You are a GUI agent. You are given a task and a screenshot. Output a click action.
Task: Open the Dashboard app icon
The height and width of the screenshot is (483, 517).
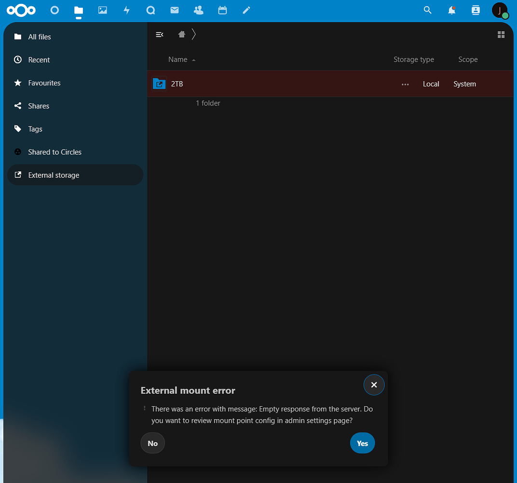[54, 10]
